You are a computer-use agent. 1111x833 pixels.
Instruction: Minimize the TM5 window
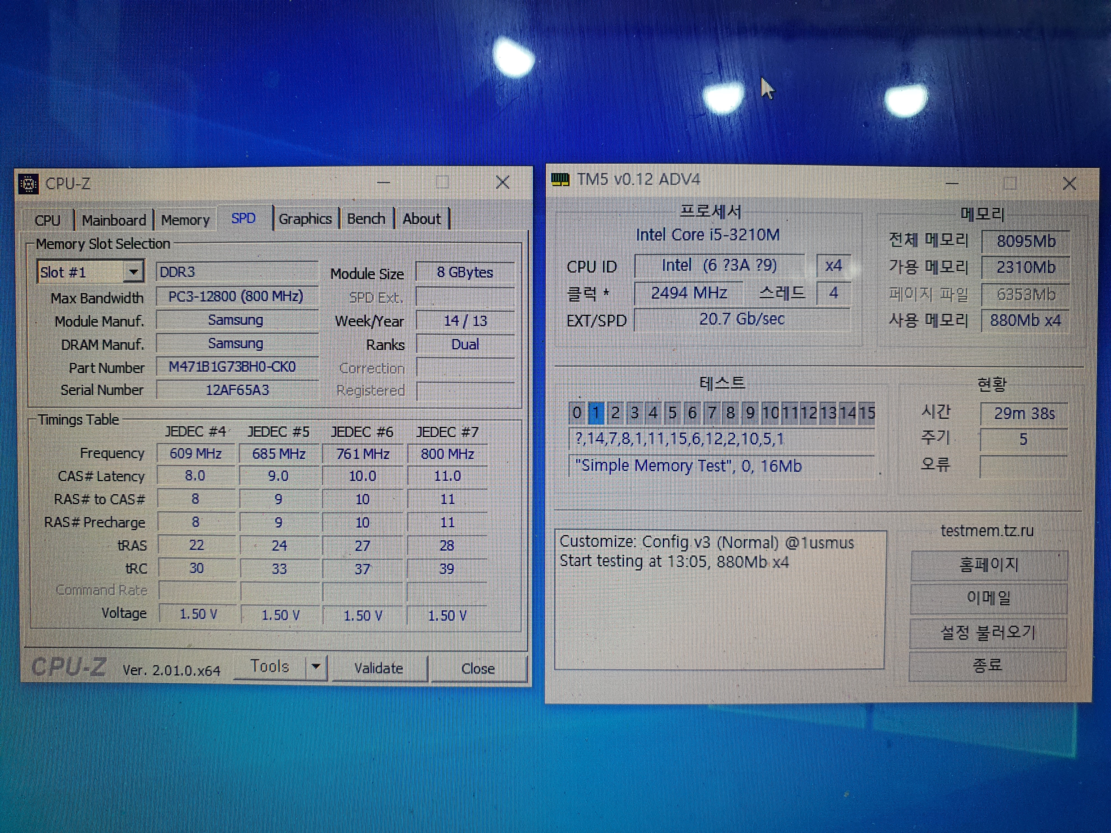(x=952, y=184)
